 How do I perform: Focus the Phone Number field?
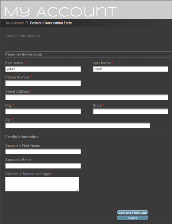pos(43,83)
